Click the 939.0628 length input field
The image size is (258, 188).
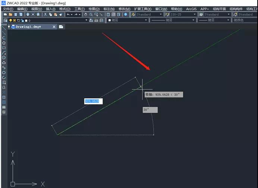[93, 101]
